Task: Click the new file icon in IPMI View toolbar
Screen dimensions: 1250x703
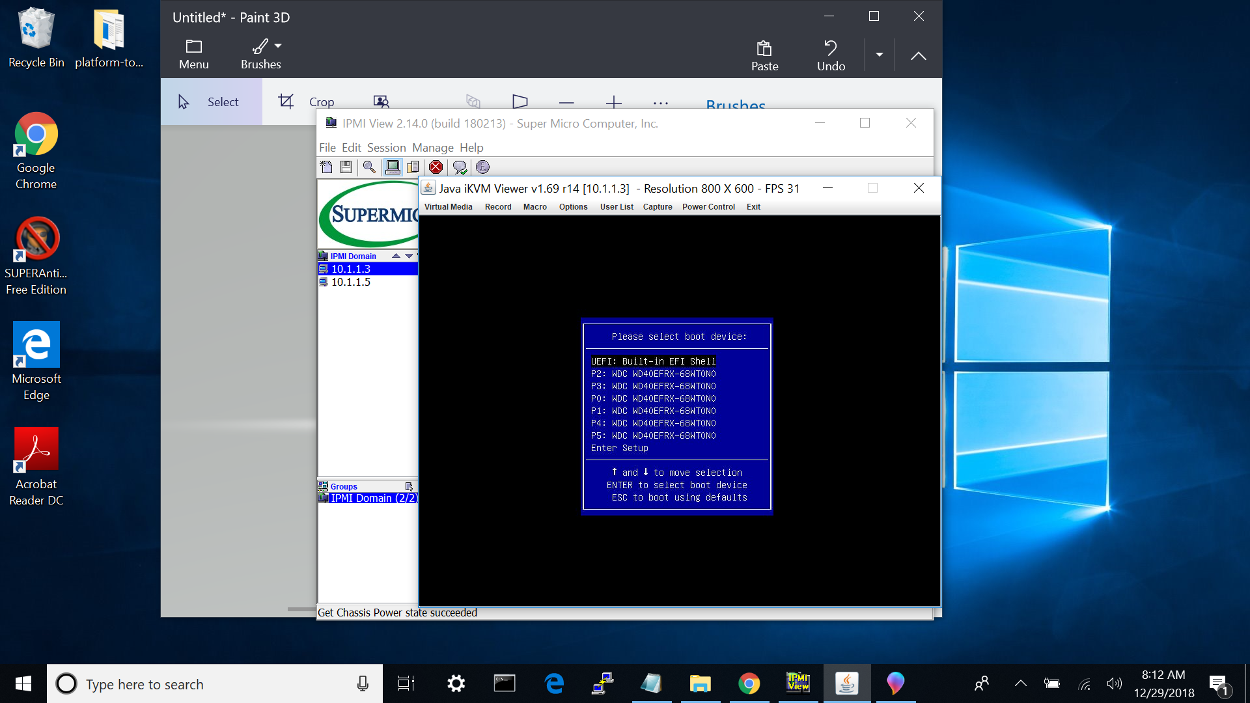Action: (326, 167)
